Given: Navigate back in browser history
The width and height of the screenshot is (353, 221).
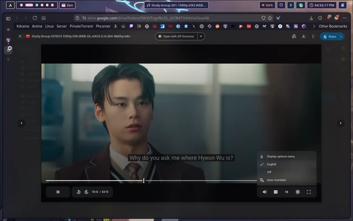Looking at the screenshot, I should (17, 18).
